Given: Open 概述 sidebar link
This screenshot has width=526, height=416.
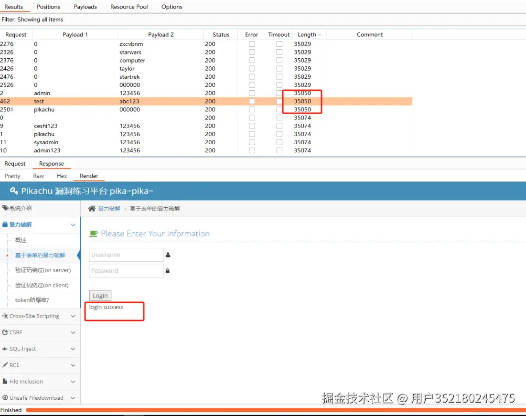Looking at the screenshot, I should tap(21, 240).
